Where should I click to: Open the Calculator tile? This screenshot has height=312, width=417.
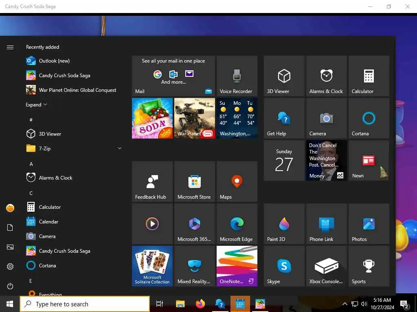click(369, 76)
